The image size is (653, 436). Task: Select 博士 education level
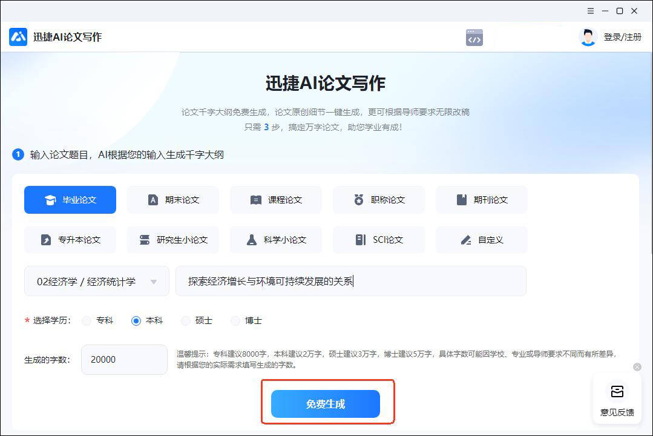click(246, 320)
